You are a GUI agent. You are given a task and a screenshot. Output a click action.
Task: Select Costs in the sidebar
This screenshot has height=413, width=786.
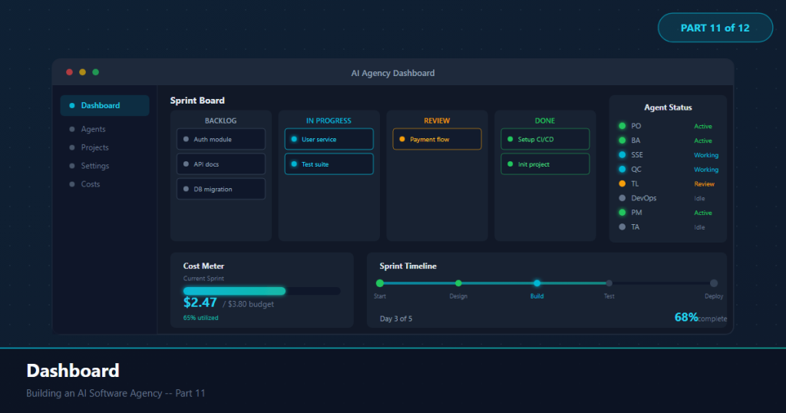pyautogui.click(x=91, y=184)
